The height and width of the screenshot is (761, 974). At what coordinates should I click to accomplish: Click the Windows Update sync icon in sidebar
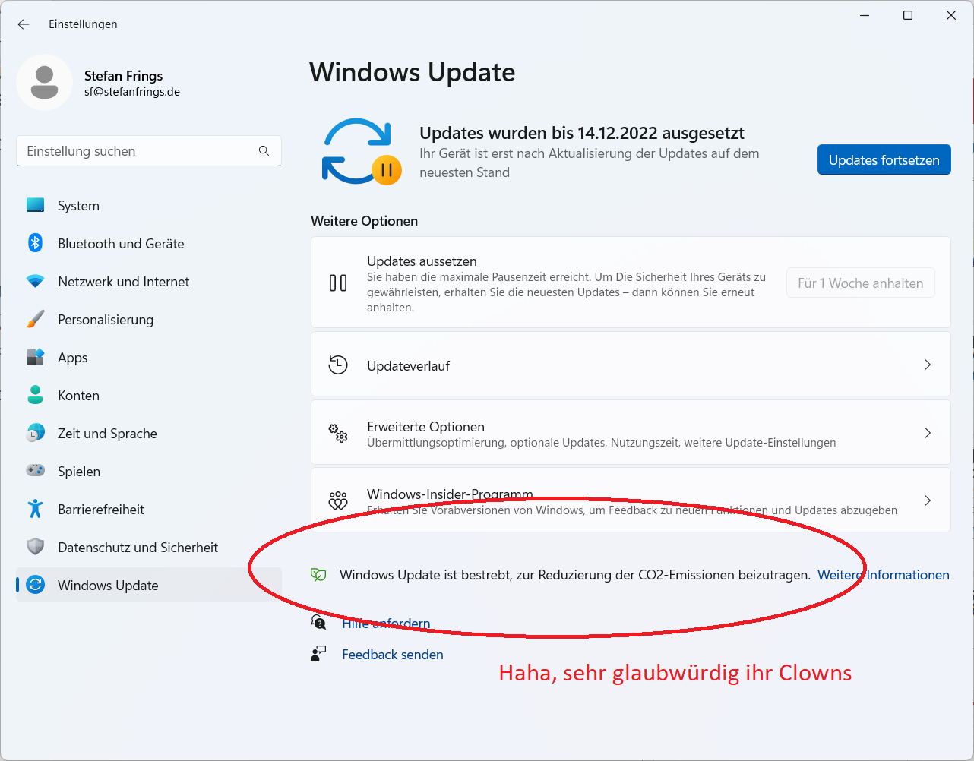[36, 585]
